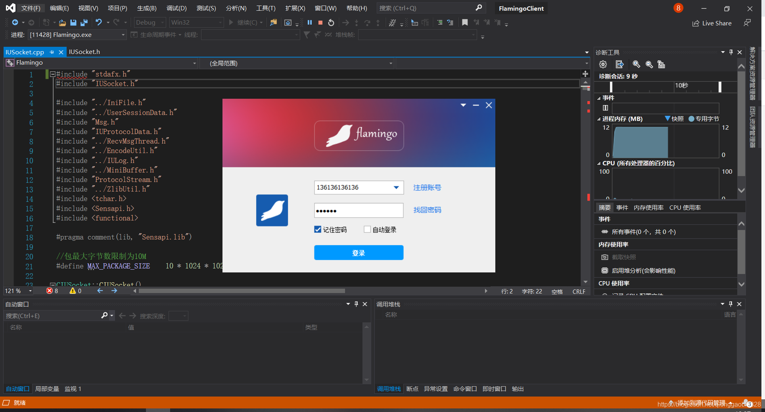765x412 pixels.
Task: Click the 注册账号 link
Action: 427,188
